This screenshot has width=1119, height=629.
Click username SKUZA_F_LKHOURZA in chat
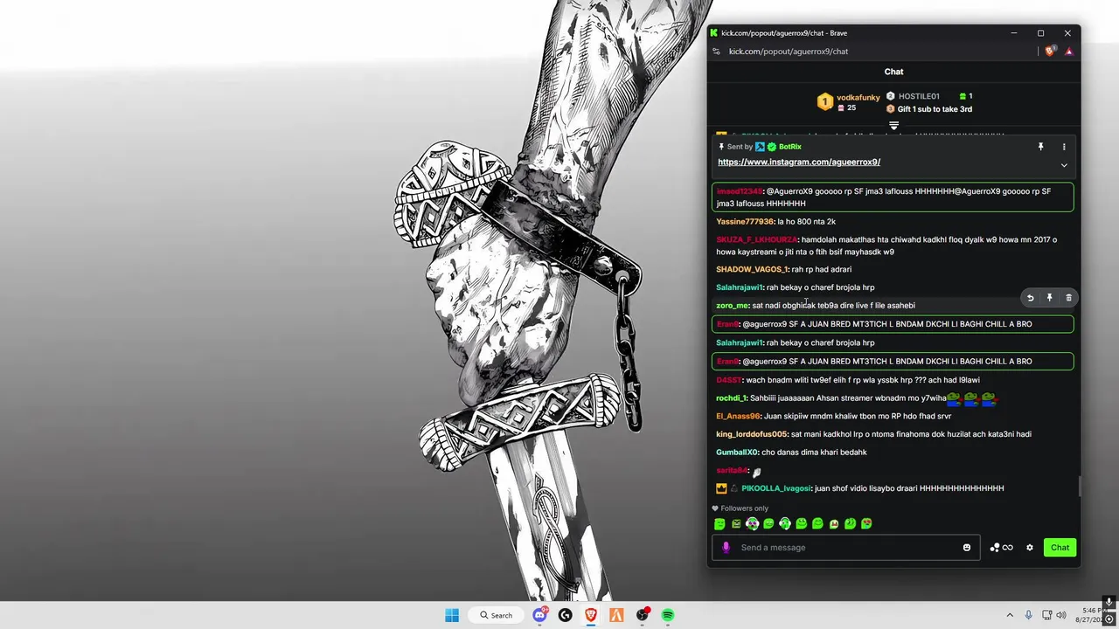coord(757,239)
